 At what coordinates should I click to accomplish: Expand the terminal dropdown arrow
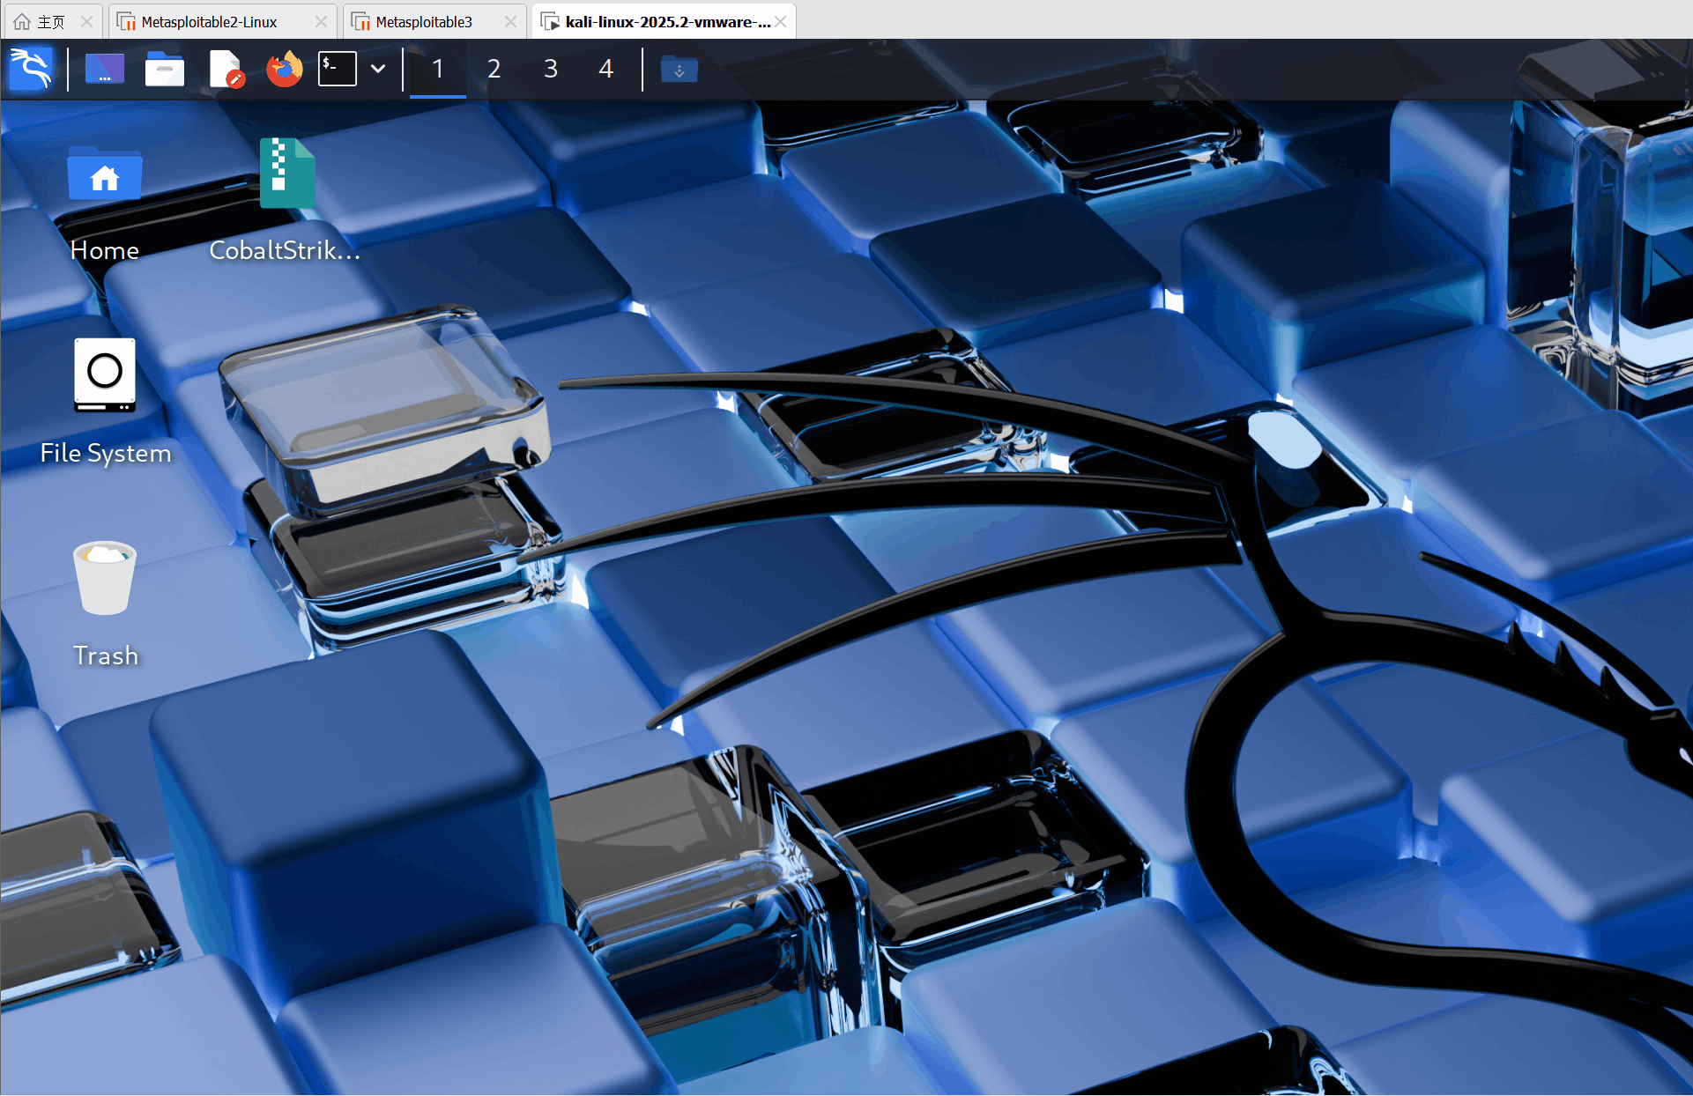click(x=378, y=69)
